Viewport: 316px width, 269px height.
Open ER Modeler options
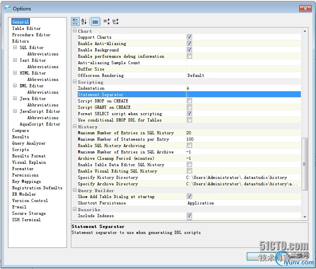point(24,194)
